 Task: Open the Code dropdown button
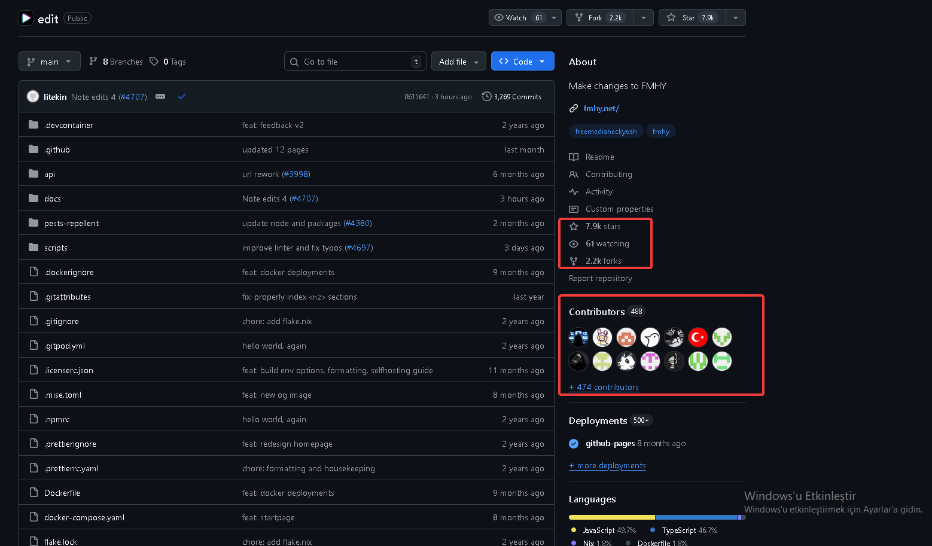click(523, 62)
